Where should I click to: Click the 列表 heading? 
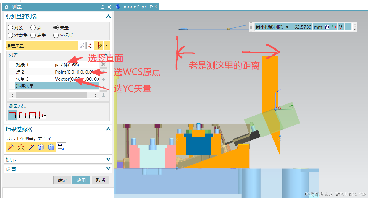13,55
